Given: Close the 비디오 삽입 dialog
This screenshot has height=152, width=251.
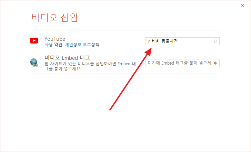Looking at the screenshot, I should [x=243, y=6].
